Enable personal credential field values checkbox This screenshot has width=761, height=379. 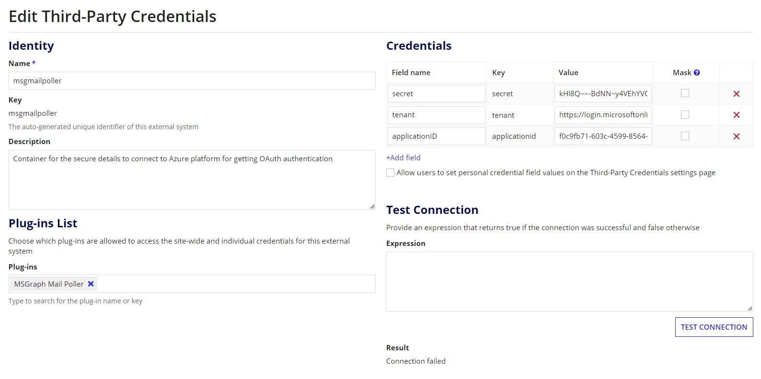pos(391,173)
